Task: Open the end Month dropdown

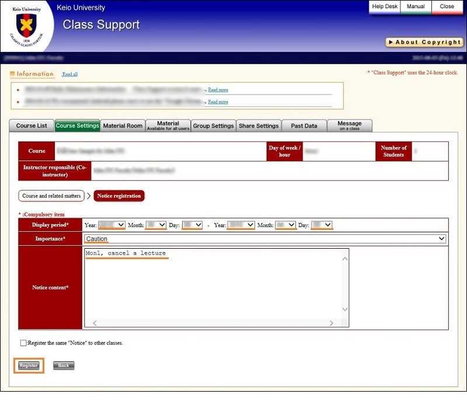Action: [285, 225]
